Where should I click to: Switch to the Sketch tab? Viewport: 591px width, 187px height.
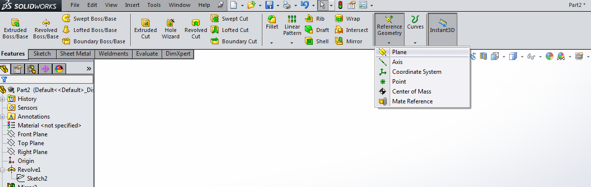(x=42, y=54)
